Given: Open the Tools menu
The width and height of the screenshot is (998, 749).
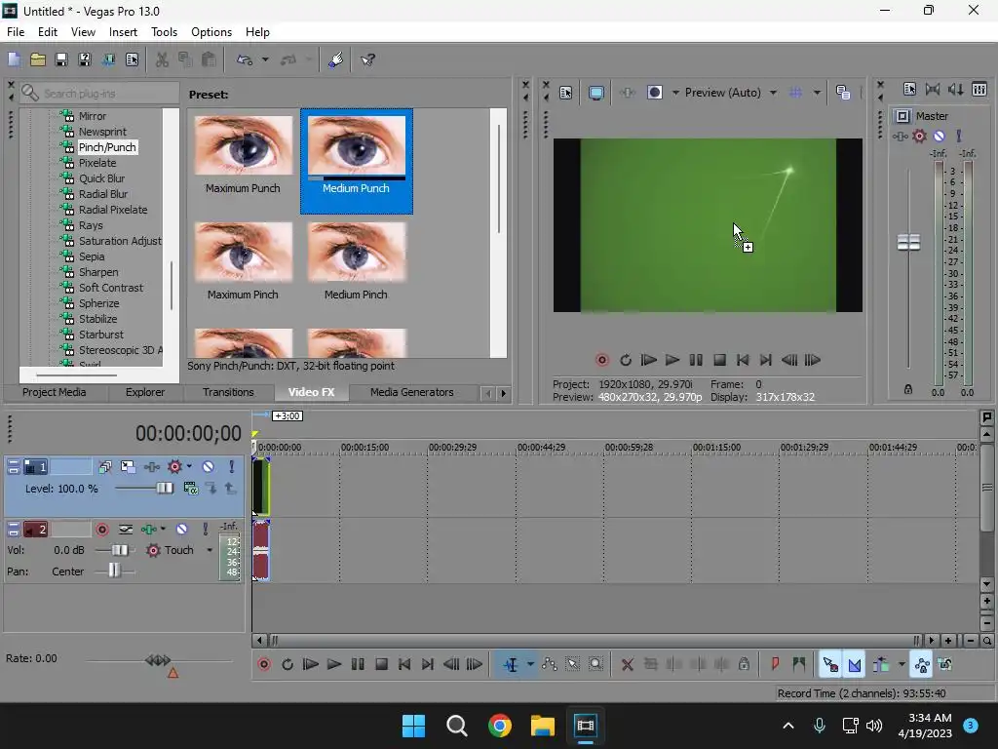Looking at the screenshot, I should click(164, 32).
